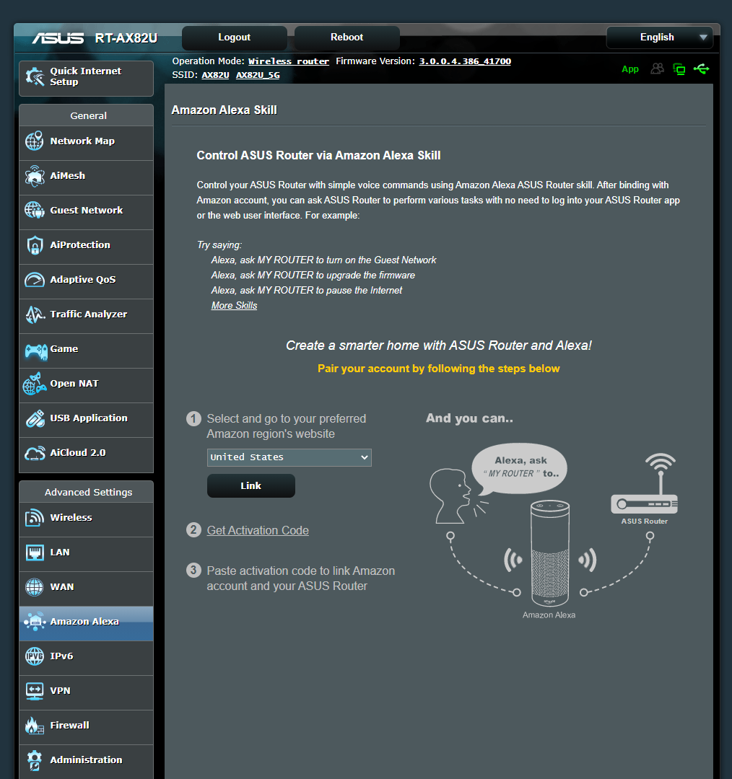Open the Firewall settings page
The height and width of the screenshot is (779, 732).
86,727
